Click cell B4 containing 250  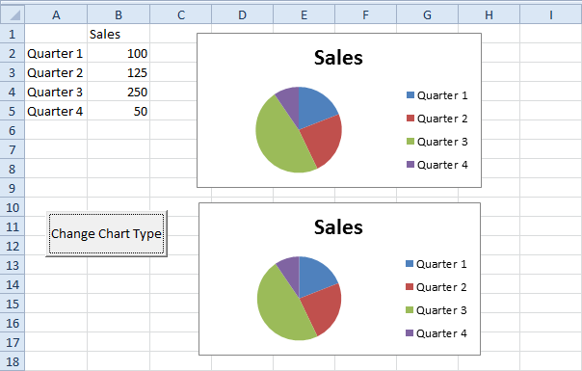click(119, 92)
